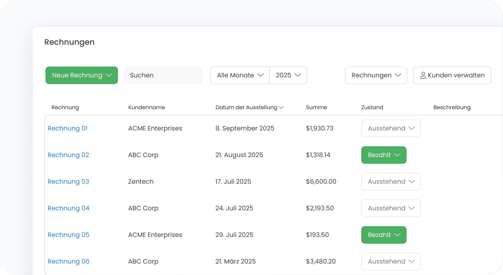Open the Rechnungen view dropdown

click(376, 75)
